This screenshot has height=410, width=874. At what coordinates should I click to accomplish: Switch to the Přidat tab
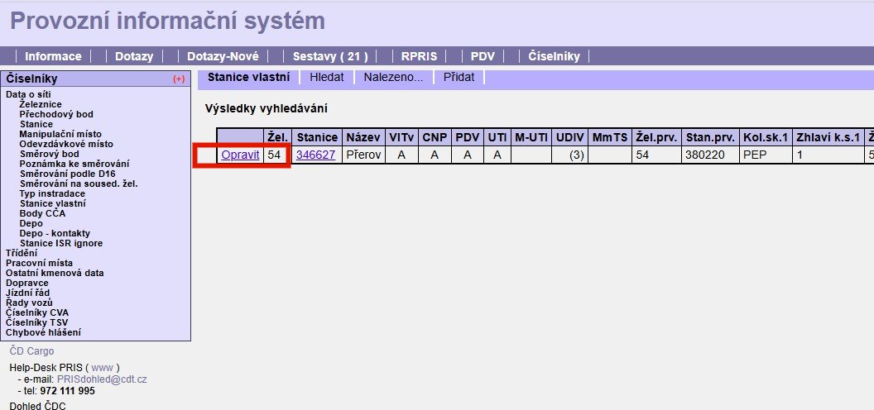point(459,77)
